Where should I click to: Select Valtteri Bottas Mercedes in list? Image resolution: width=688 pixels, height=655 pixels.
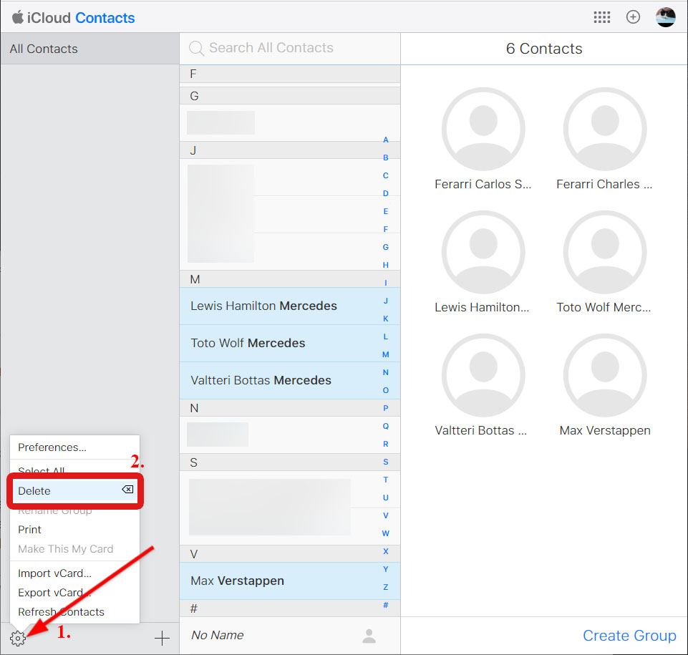290,380
